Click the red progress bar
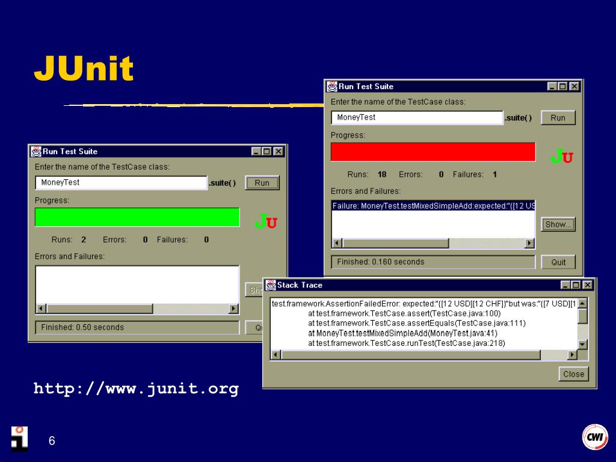 (x=433, y=152)
